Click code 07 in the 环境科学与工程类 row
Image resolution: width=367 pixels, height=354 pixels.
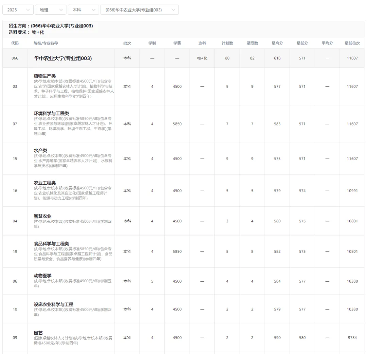pos(15,124)
